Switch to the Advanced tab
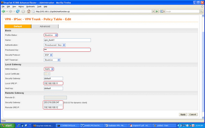 click(45, 26)
